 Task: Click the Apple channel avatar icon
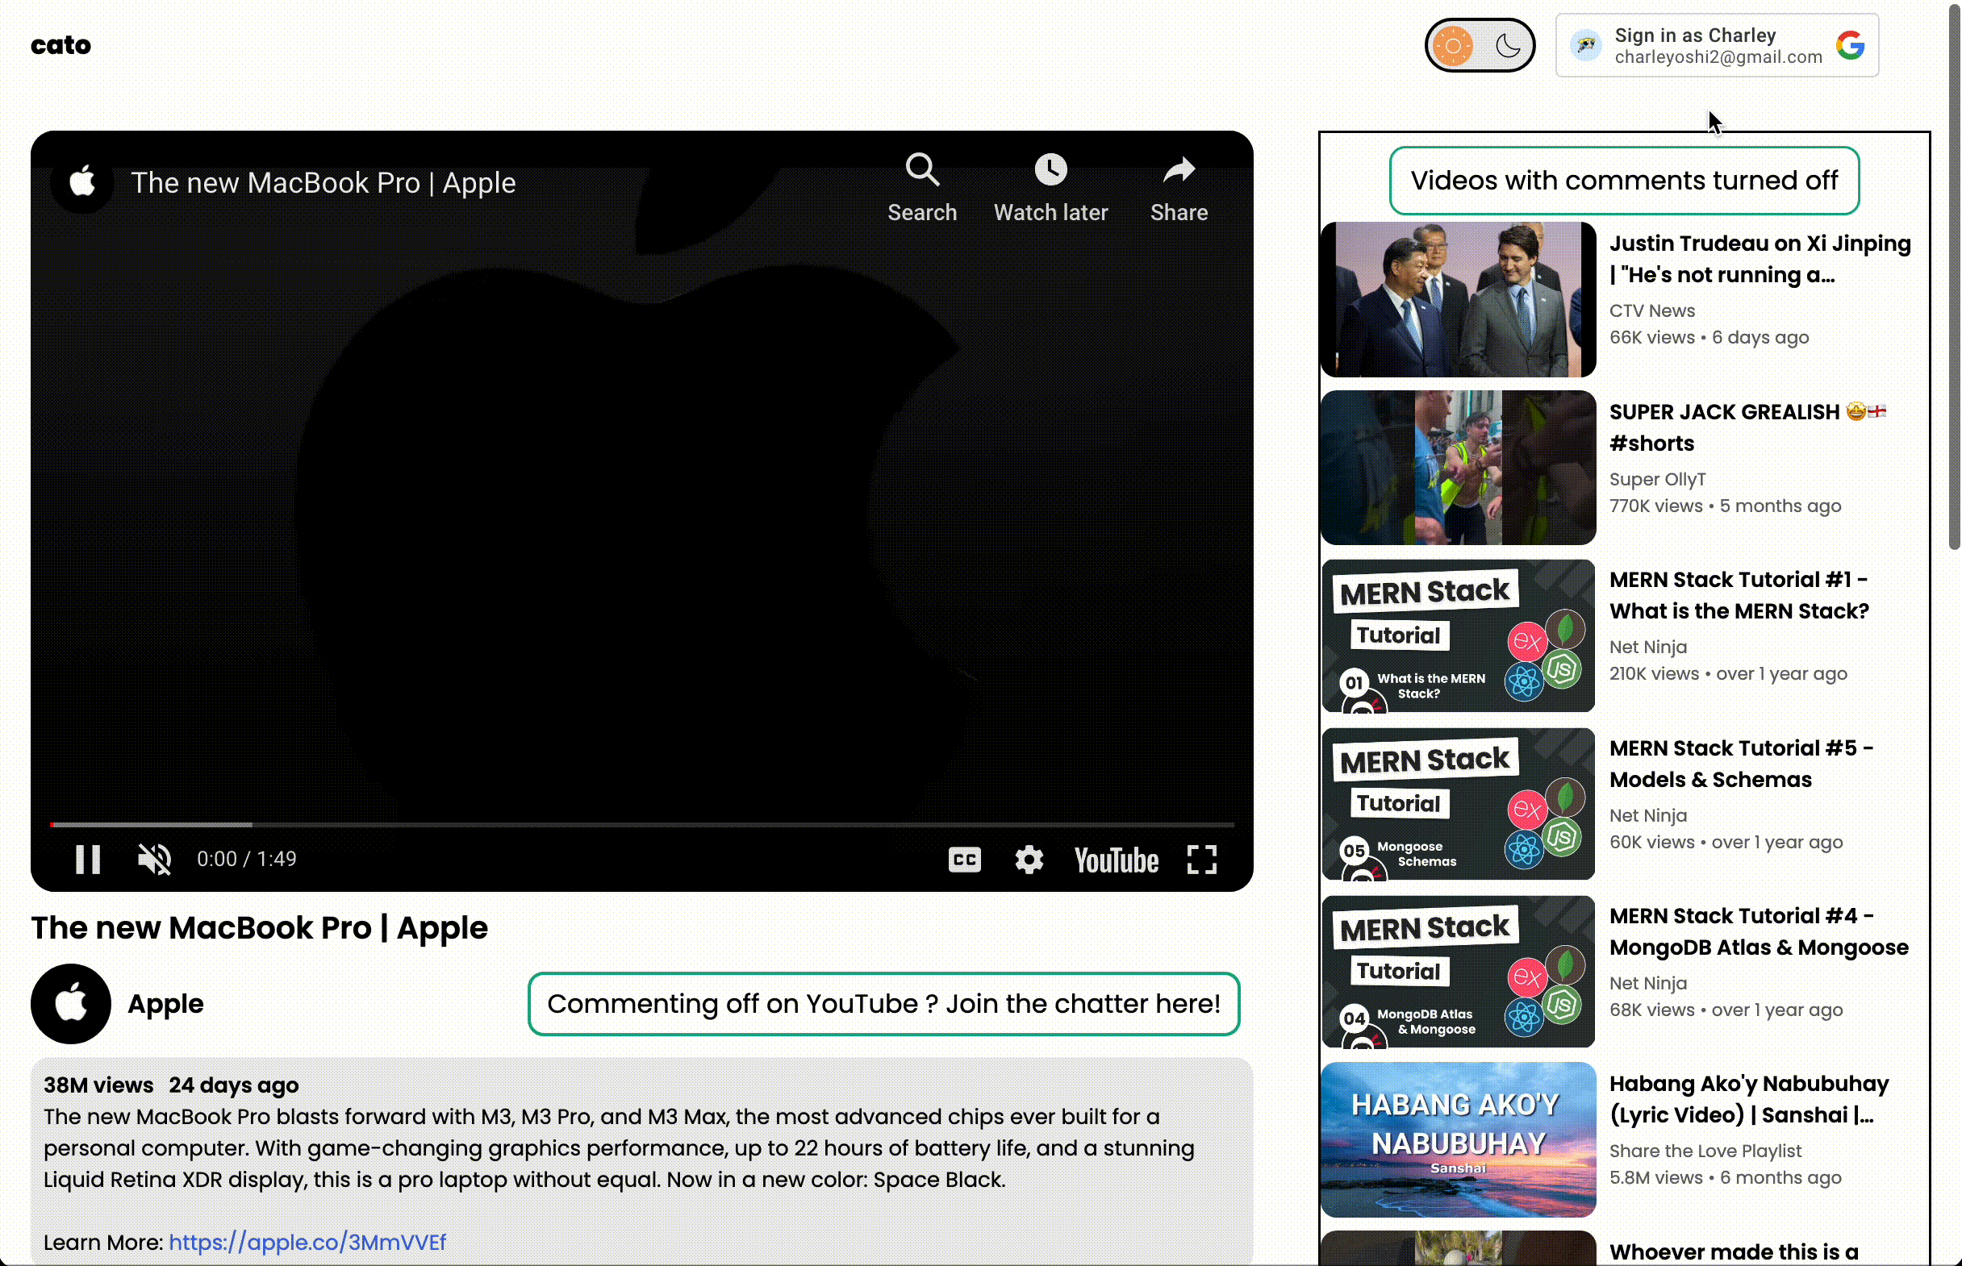click(70, 1003)
